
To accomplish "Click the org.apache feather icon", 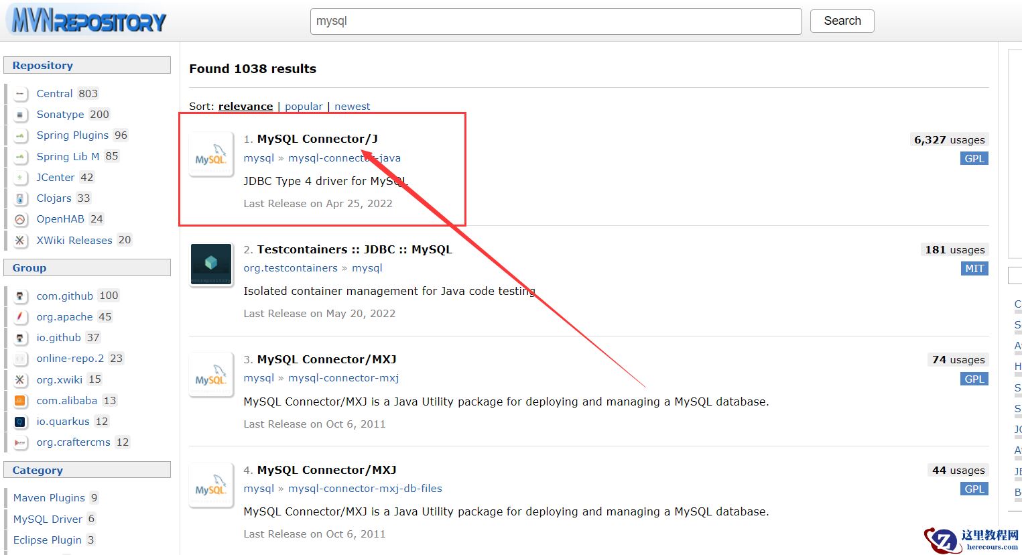I will point(20,316).
